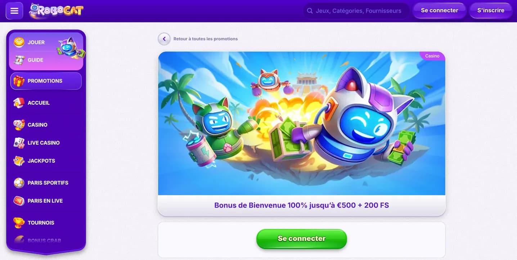517x260 pixels.
Task: Select Paris en Live in sidebar
Action: coord(45,201)
